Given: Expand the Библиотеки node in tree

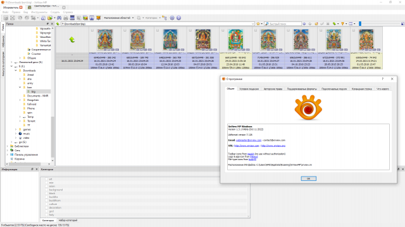Looking at the screenshot, I should coord(7,146).
